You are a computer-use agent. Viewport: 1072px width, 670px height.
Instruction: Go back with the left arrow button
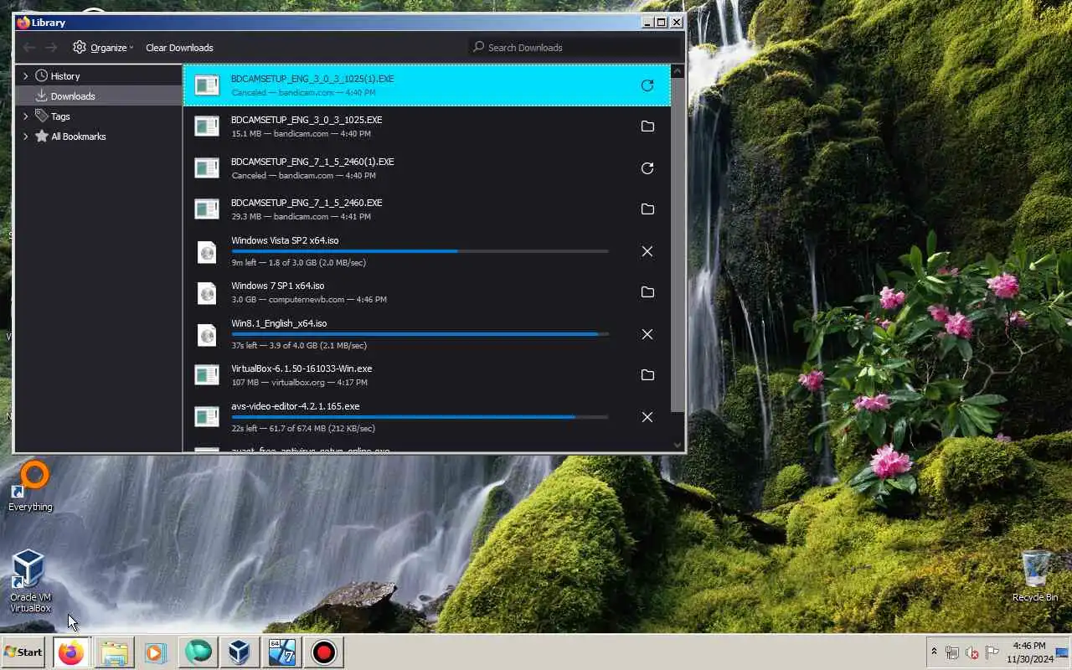pyautogui.click(x=29, y=48)
